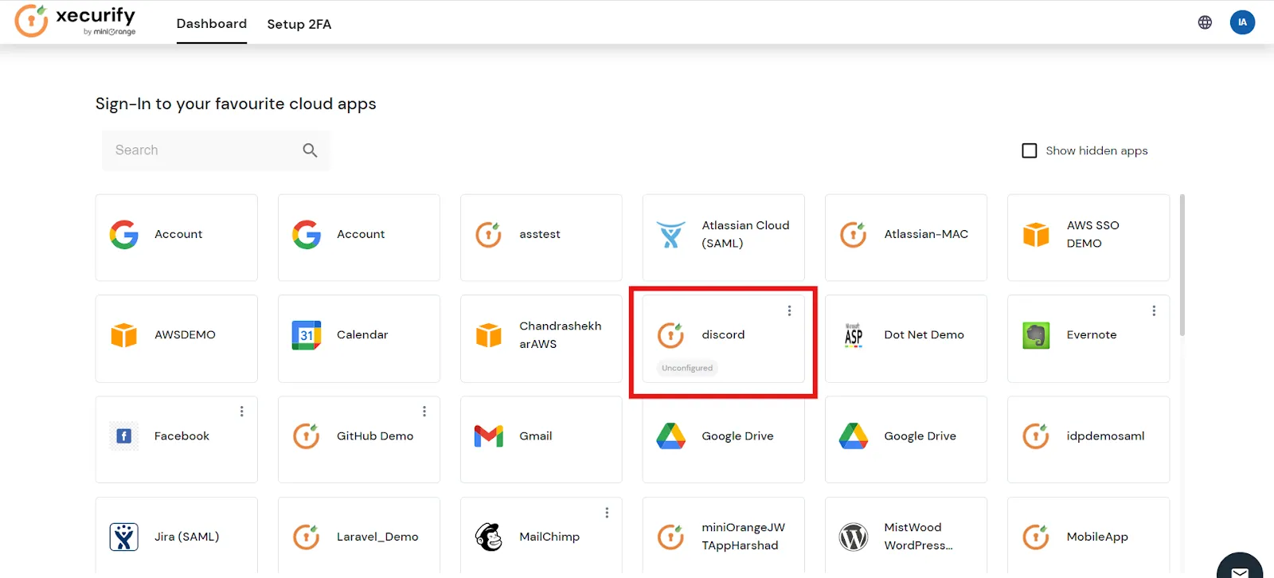1274x578 pixels.
Task: Click the Unconfigured badge on discord
Action: pos(687,368)
